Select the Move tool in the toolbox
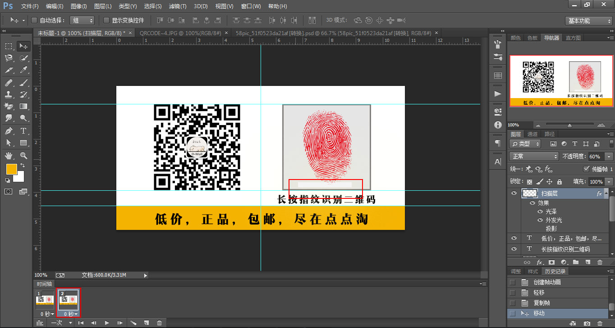This screenshot has height=328, width=615. 23,46
